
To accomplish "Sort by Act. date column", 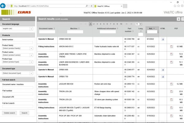I will point(152,29).
